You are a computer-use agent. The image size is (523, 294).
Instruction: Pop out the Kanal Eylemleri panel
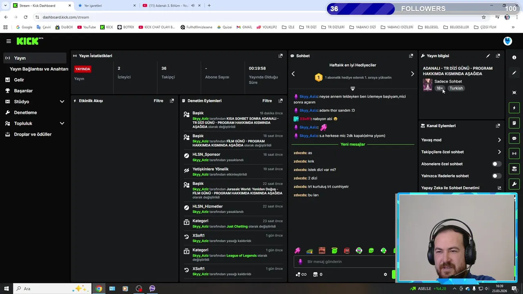pos(498,126)
